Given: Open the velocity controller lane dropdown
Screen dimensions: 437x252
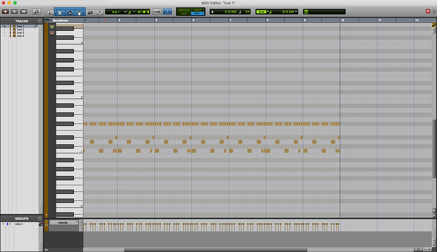Looking at the screenshot, I should 64,223.
